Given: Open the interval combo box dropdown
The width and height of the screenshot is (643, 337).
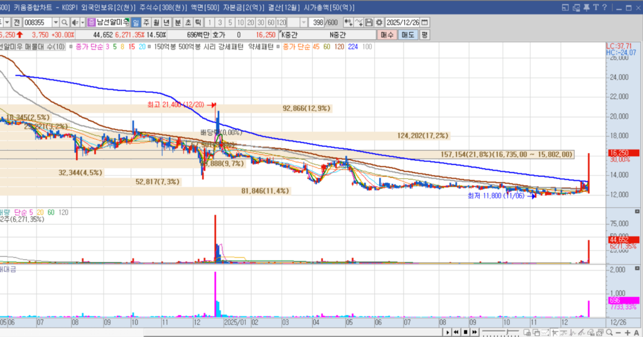Looking at the screenshot, I should [303, 22].
